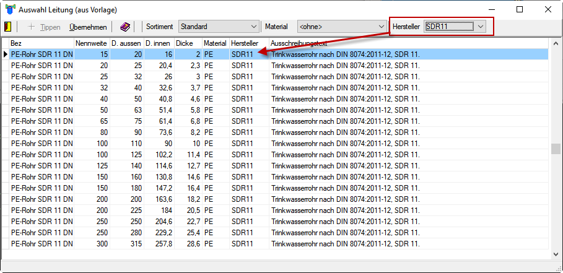Sort by the Bez column header

pos(41,43)
